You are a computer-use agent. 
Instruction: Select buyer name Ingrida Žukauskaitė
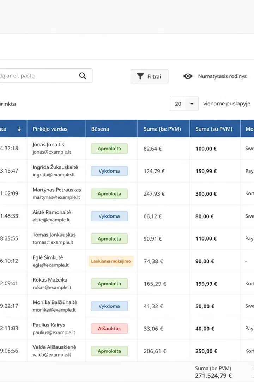click(55, 167)
